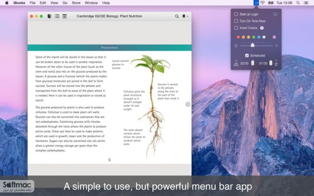The image size is (314, 196).
Task: Click the Tue 15:08 clock in menu bar
Action: pyautogui.click(x=284, y=3)
